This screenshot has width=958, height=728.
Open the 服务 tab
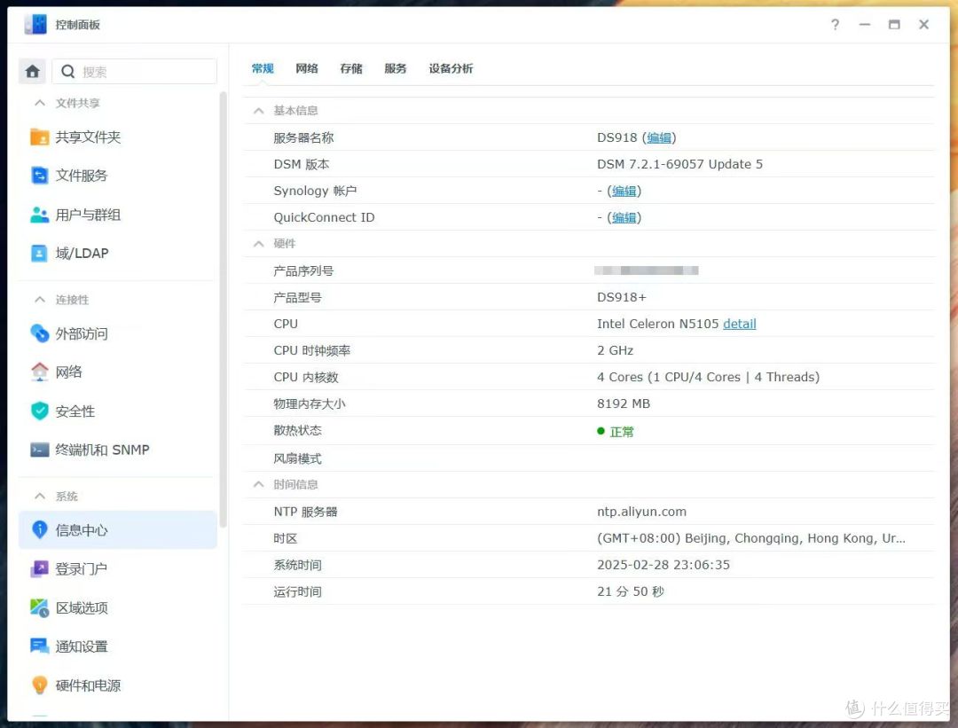tap(396, 68)
